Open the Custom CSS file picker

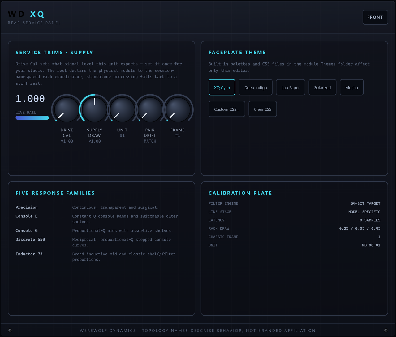point(227,109)
